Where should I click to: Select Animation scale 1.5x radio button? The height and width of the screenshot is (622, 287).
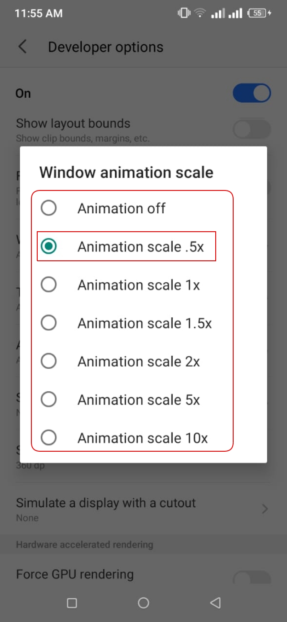(x=48, y=323)
